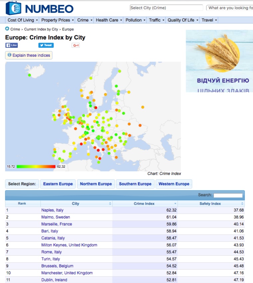Click the Select City (Crime) input

pyautogui.click(x=166, y=8)
